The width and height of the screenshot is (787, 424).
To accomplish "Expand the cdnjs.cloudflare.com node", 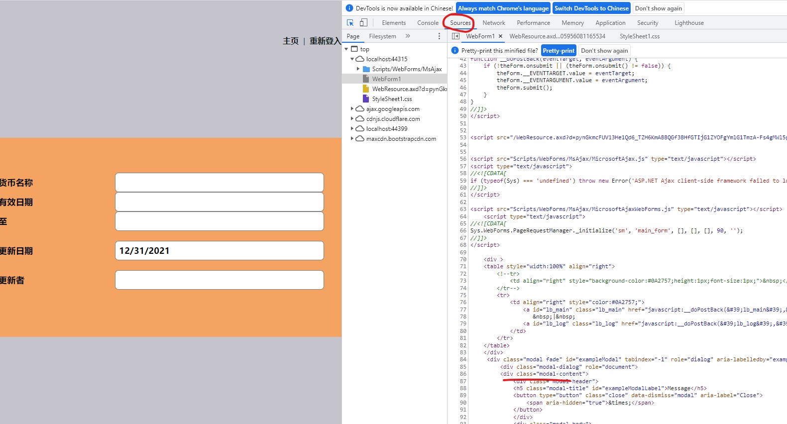I will [x=352, y=119].
